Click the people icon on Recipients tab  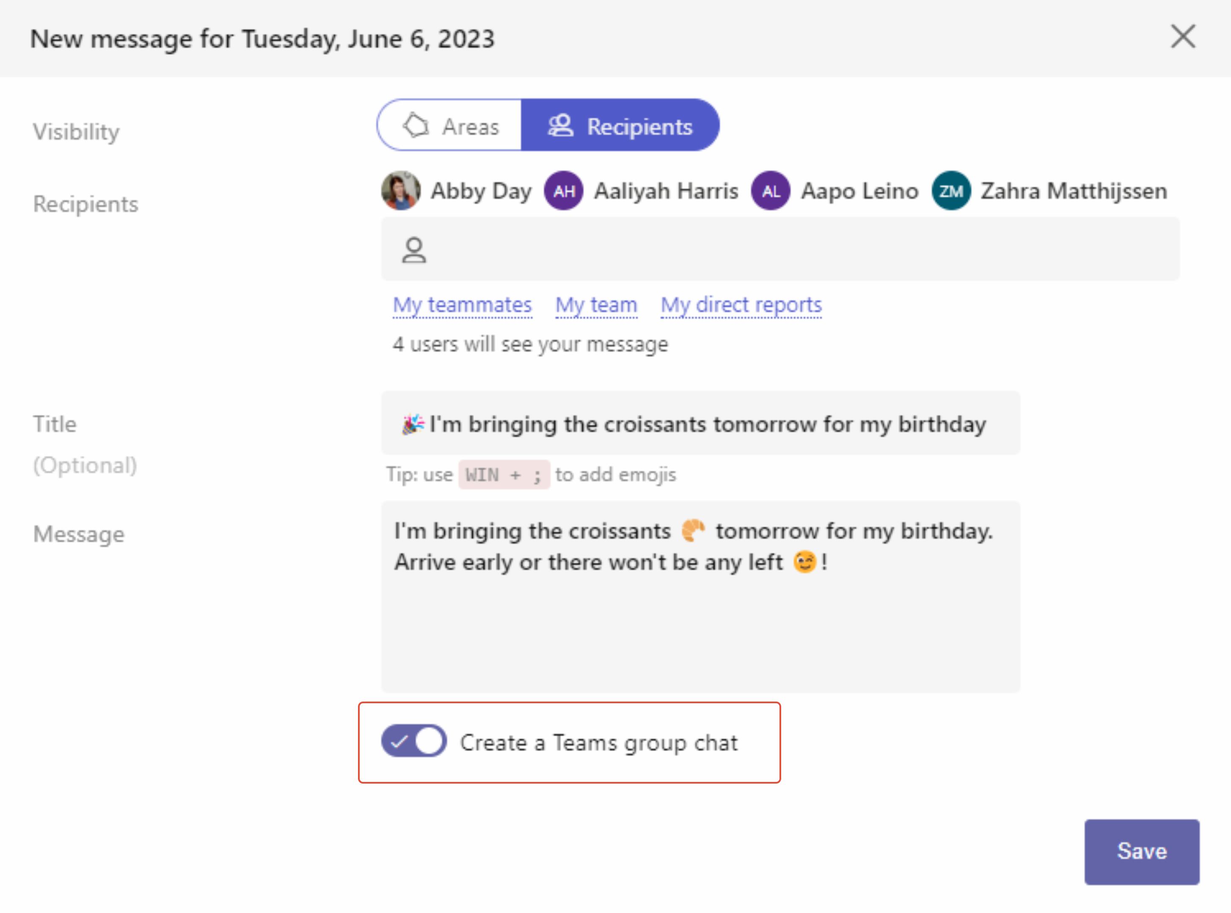coord(560,126)
